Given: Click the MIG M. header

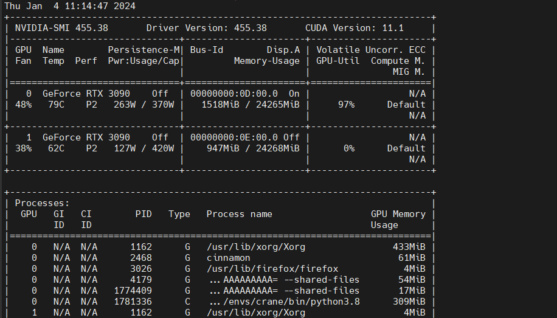Looking at the screenshot, I should click(409, 72).
